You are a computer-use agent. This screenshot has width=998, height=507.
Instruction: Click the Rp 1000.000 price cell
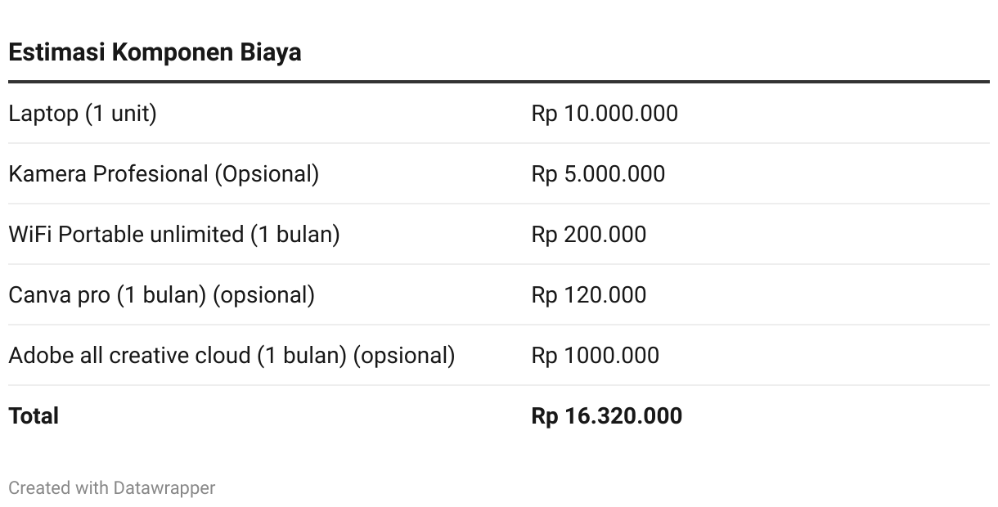[x=595, y=356]
